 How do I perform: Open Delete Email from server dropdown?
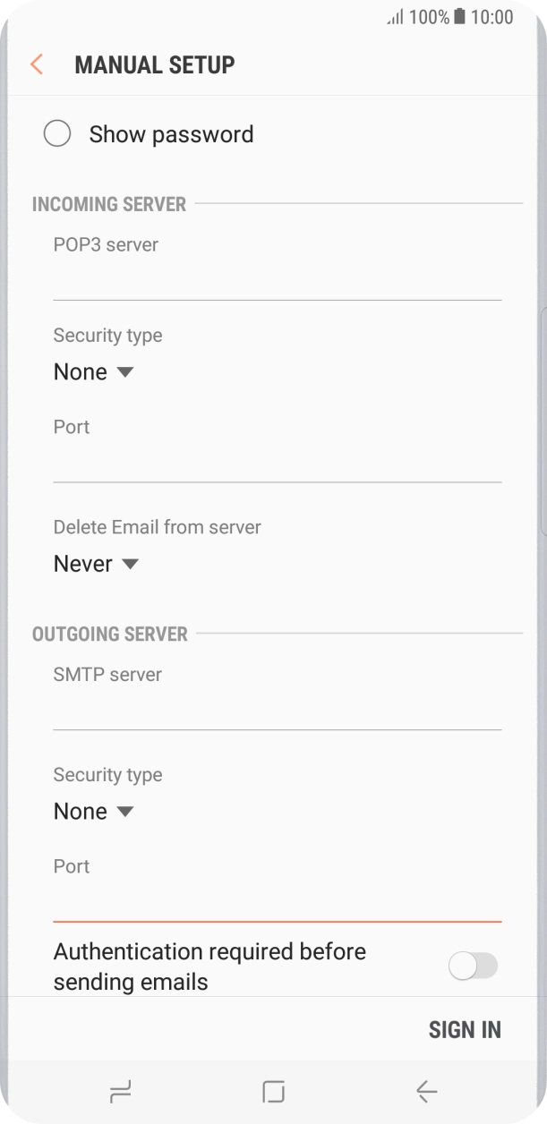pyautogui.click(x=96, y=564)
